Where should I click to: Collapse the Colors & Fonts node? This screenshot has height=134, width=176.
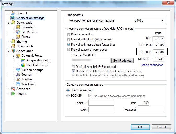[14, 56]
